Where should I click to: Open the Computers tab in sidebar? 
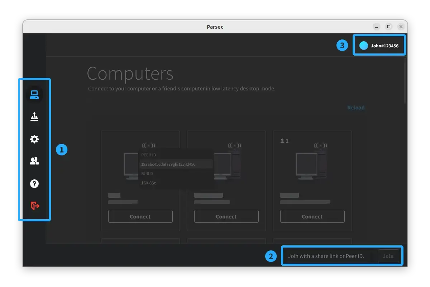pos(34,95)
